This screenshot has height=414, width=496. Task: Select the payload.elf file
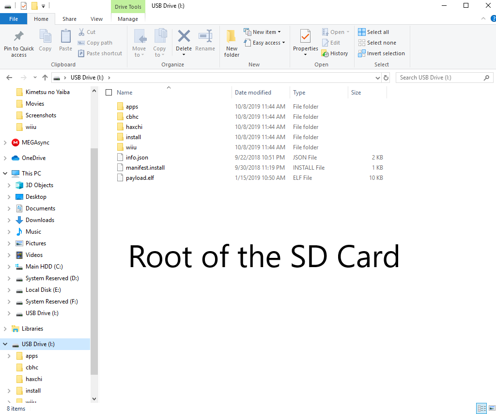pyautogui.click(x=140, y=178)
